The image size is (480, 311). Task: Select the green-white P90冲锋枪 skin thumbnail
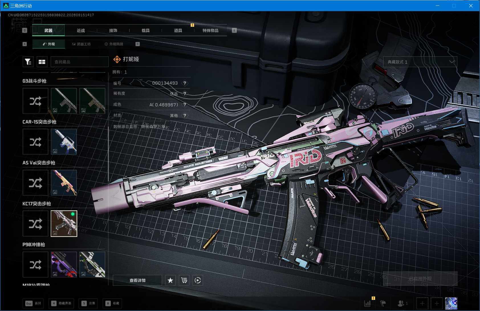pyautogui.click(x=92, y=265)
